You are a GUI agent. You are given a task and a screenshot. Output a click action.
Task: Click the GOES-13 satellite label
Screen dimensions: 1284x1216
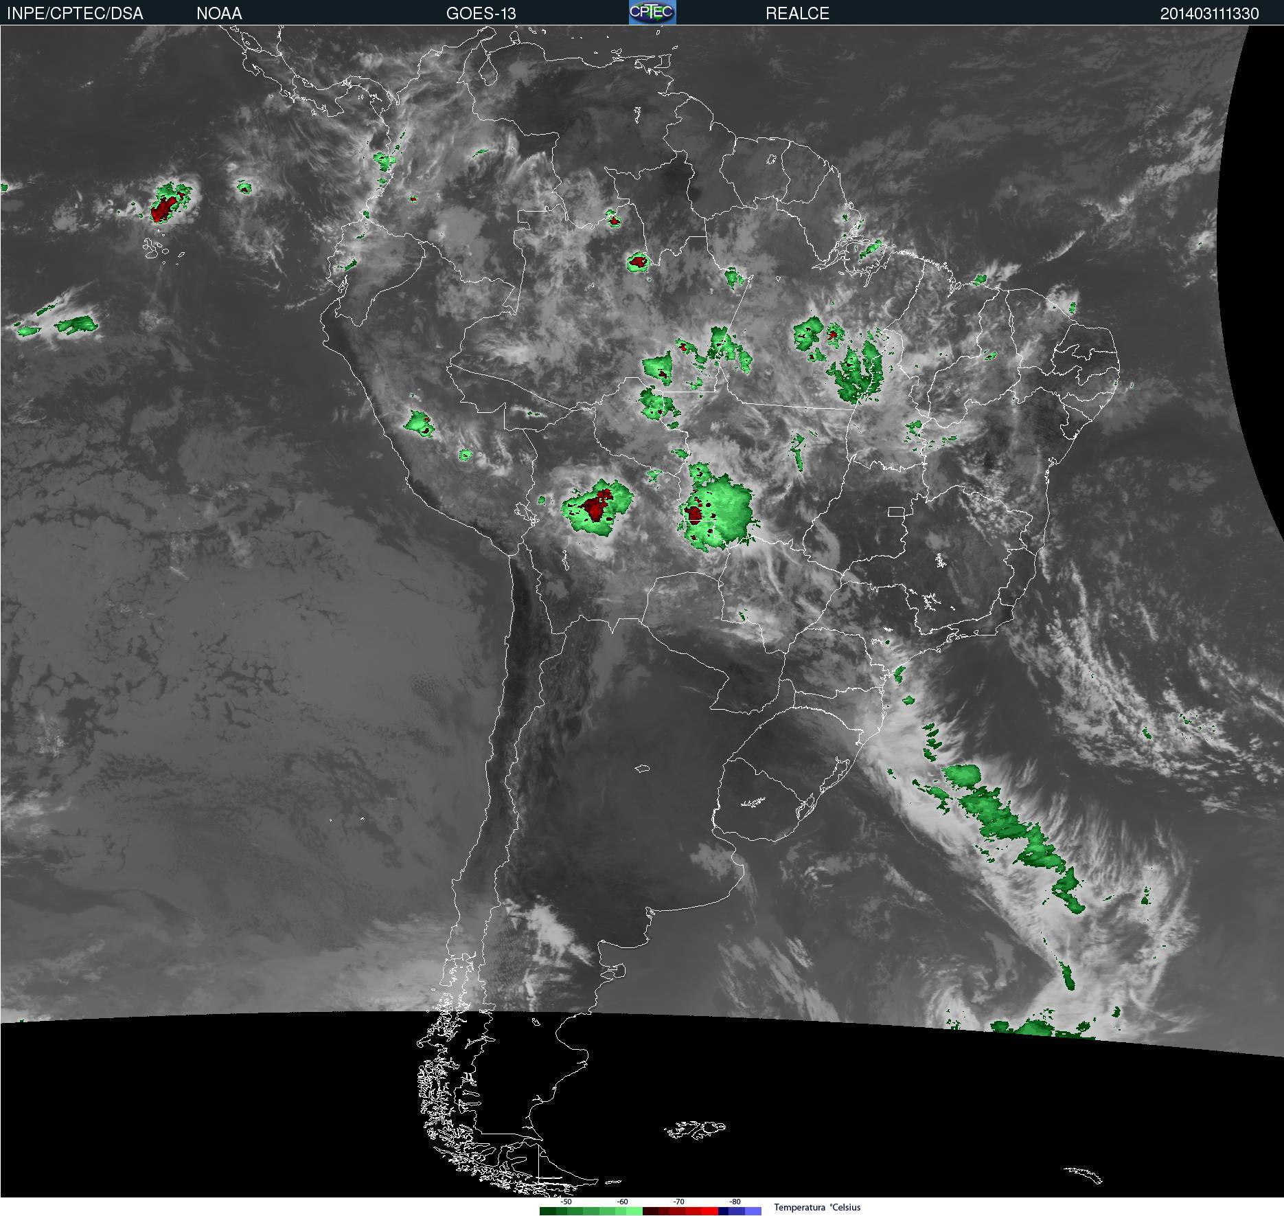(x=481, y=14)
